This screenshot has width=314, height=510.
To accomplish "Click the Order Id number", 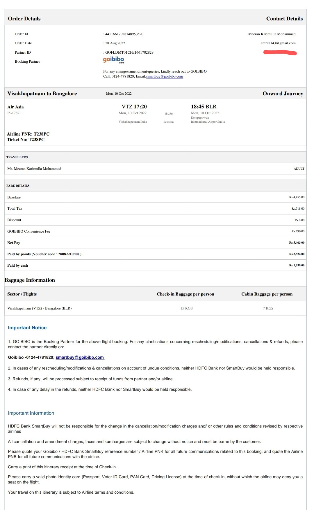I will point(124,34).
